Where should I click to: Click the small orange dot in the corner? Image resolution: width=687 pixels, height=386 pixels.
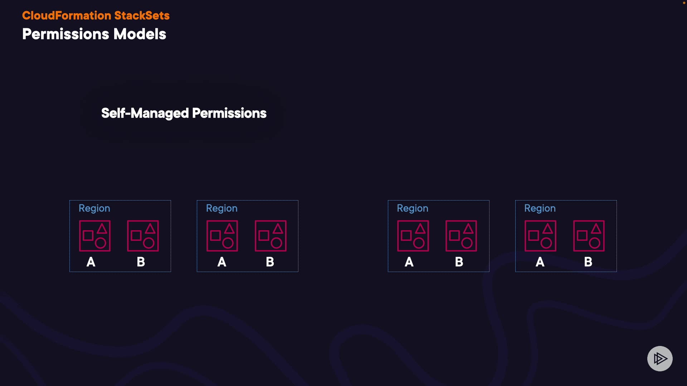coord(684,3)
